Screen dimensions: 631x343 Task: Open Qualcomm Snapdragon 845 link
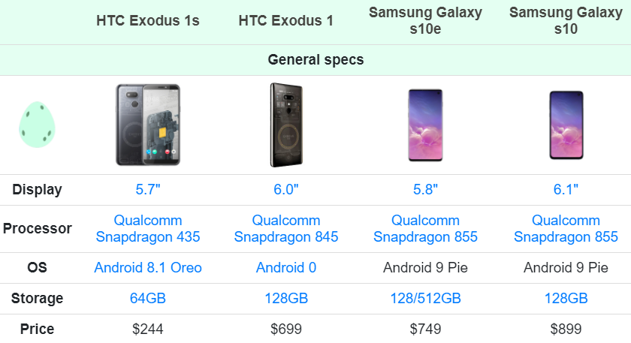tap(286, 228)
